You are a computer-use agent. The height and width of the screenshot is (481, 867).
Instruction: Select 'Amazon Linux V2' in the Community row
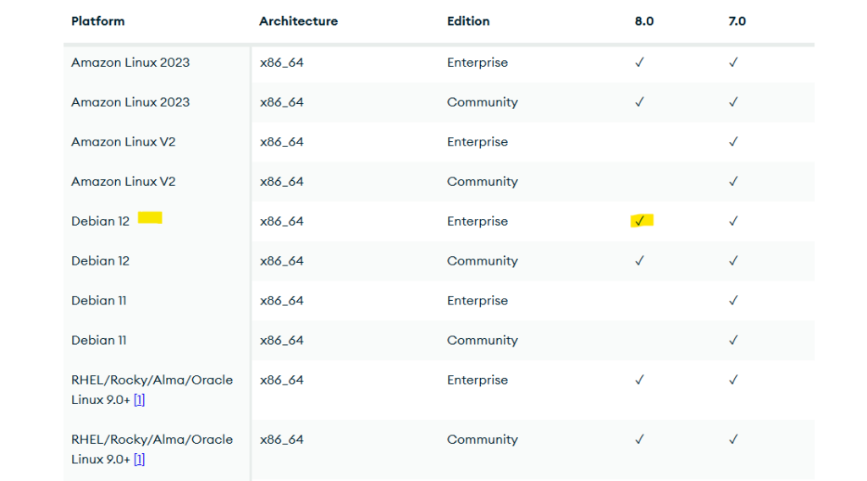[124, 182]
